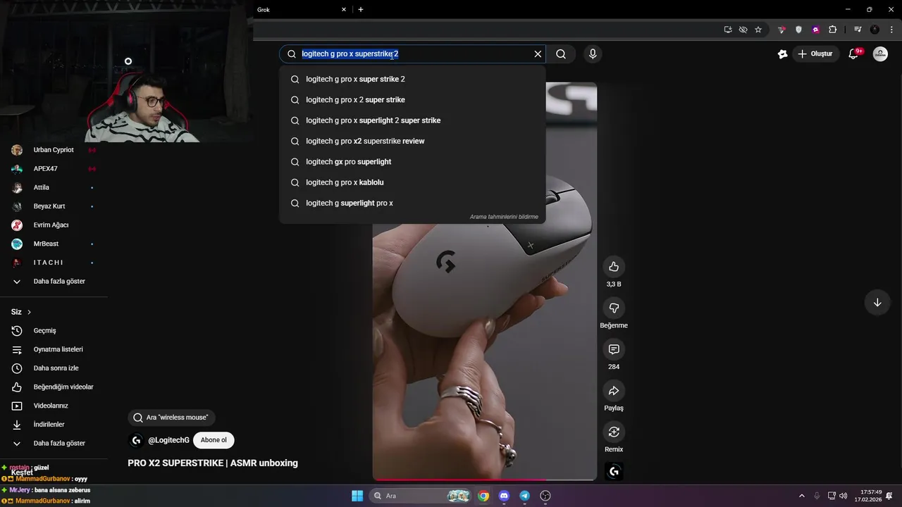
Task: Go to next Short with down arrow
Action: pyautogui.click(x=877, y=303)
